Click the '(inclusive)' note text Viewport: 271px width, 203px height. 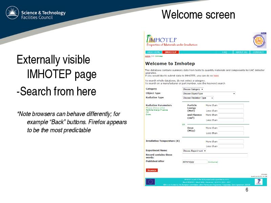[x=213, y=162]
